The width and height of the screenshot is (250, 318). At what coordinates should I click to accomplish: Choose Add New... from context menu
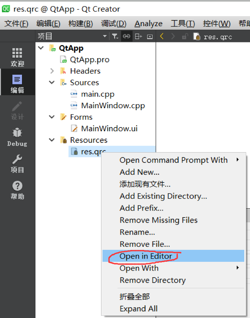tap(173, 172)
